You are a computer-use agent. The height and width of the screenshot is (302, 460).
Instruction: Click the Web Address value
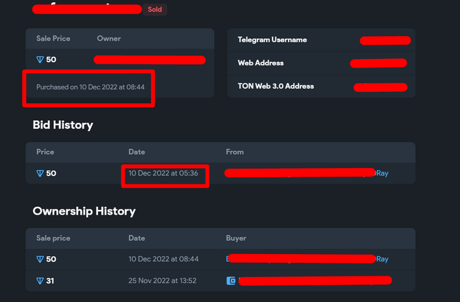[x=379, y=64]
